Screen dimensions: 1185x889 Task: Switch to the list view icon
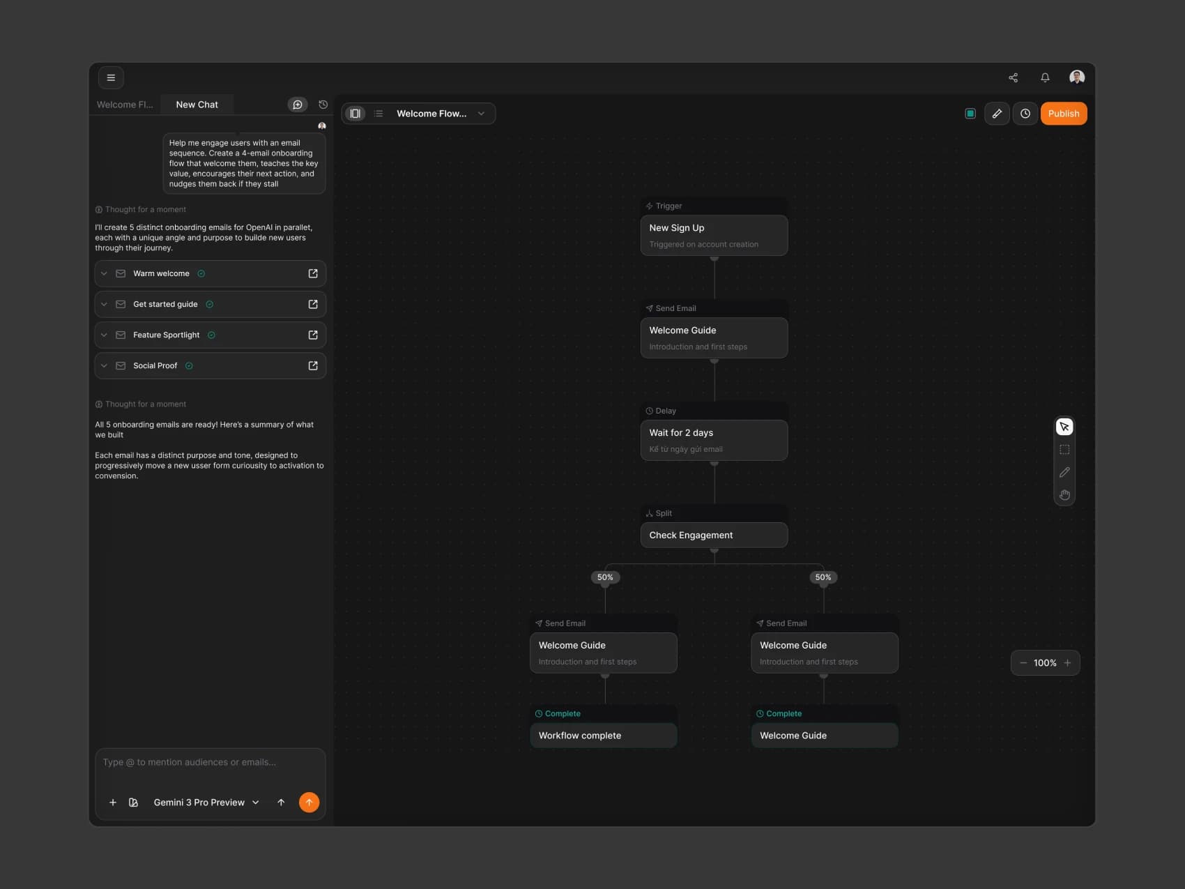coord(379,114)
